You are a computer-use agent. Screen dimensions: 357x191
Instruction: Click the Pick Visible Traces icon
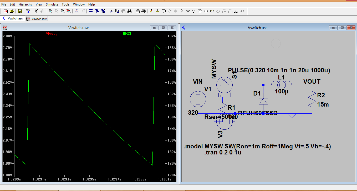77,11
